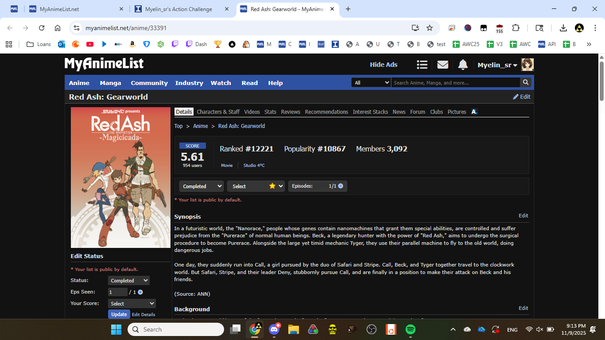Click the Studio 4°C link
This screenshot has width=605, height=340.
tap(254, 165)
